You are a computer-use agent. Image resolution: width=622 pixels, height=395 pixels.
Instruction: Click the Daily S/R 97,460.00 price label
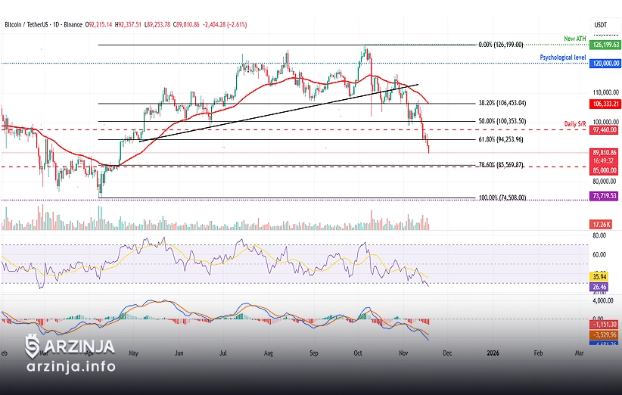pyautogui.click(x=605, y=130)
